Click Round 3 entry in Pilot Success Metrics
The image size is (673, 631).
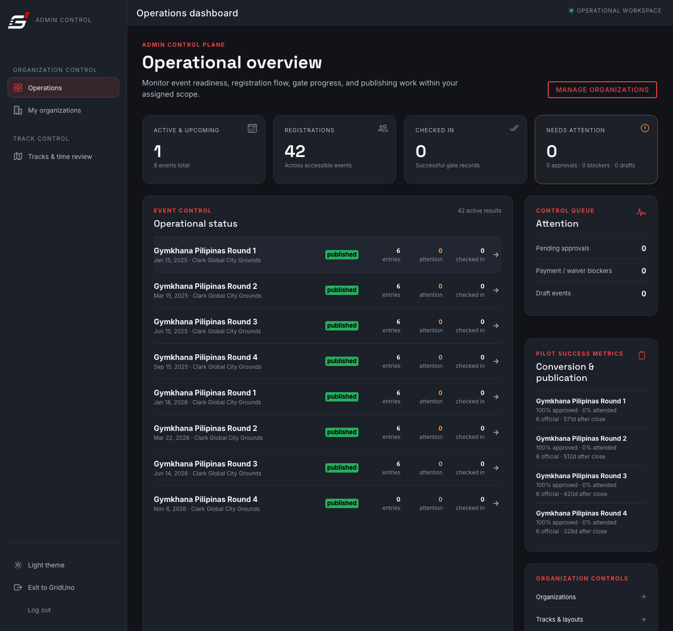(591, 485)
